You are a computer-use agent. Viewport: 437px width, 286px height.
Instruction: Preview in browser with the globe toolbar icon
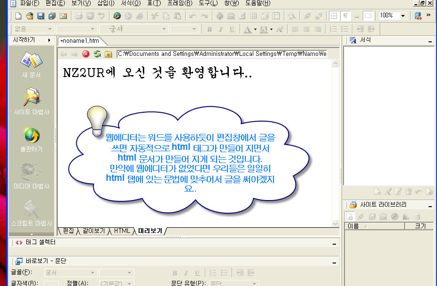pyautogui.click(x=117, y=15)
